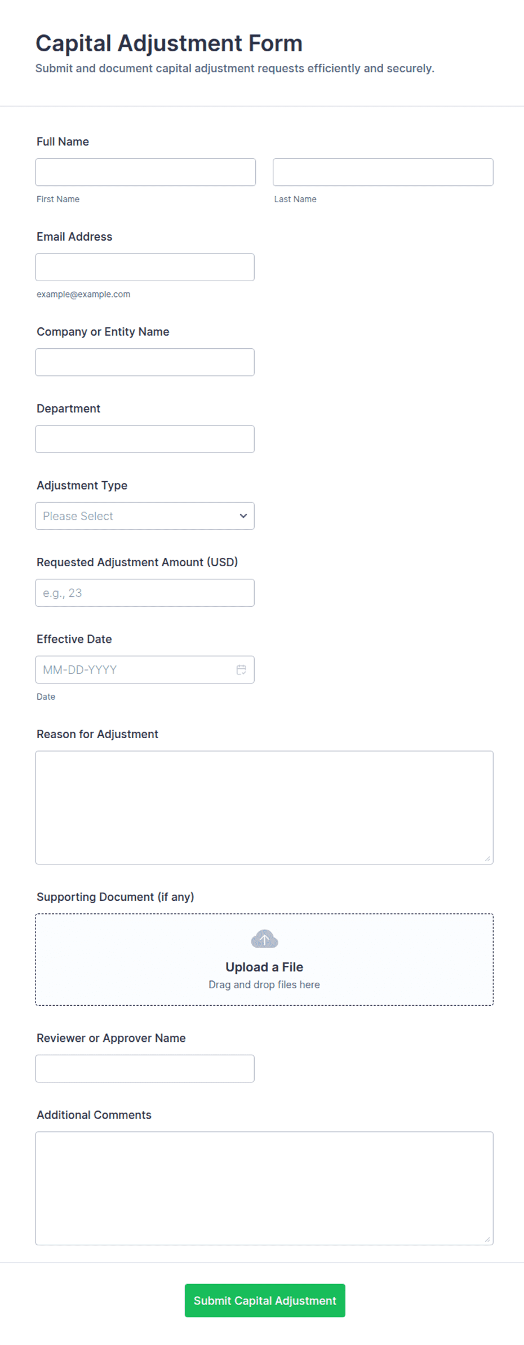
Task: Click the chevron arrow in Adjustment Type
Action: click(x=243, y=516)
